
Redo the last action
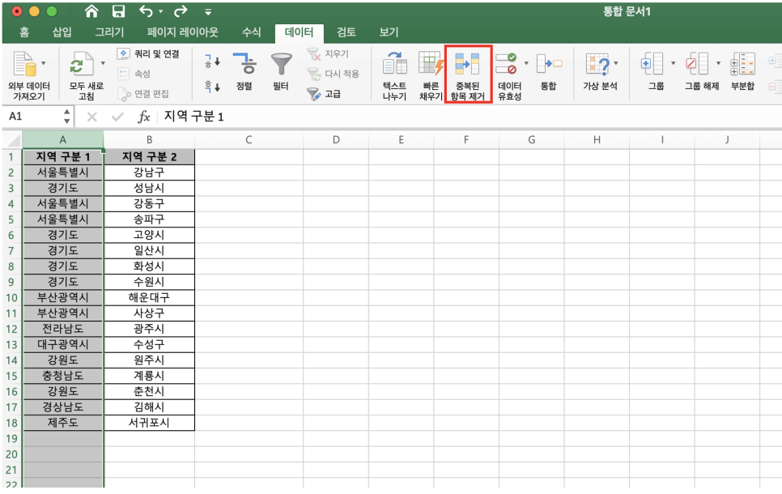(x=181, y=11)
